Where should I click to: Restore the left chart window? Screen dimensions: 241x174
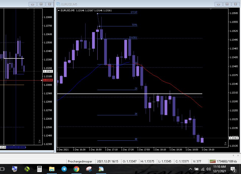tap(41, 4)
